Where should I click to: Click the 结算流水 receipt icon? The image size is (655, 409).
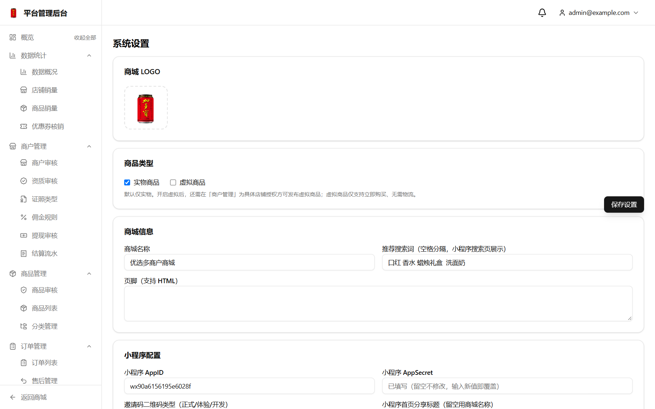24,254
